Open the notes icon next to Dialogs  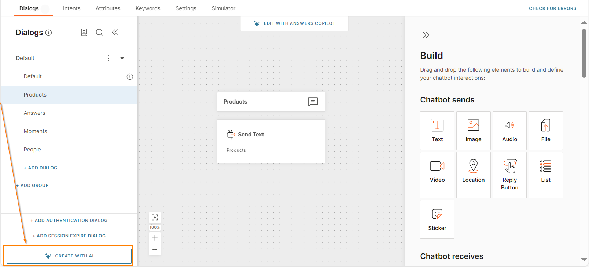(x=84, y=33)
